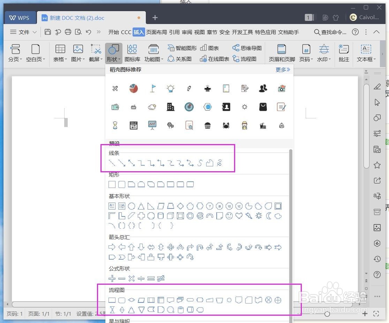Click the zoom in plus button
389x323 pixels.
point(365,314)
